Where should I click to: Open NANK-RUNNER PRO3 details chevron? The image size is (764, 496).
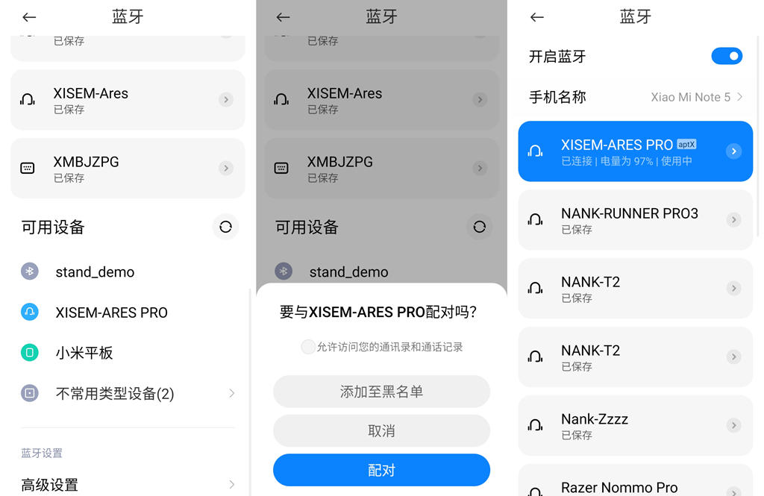734,220
